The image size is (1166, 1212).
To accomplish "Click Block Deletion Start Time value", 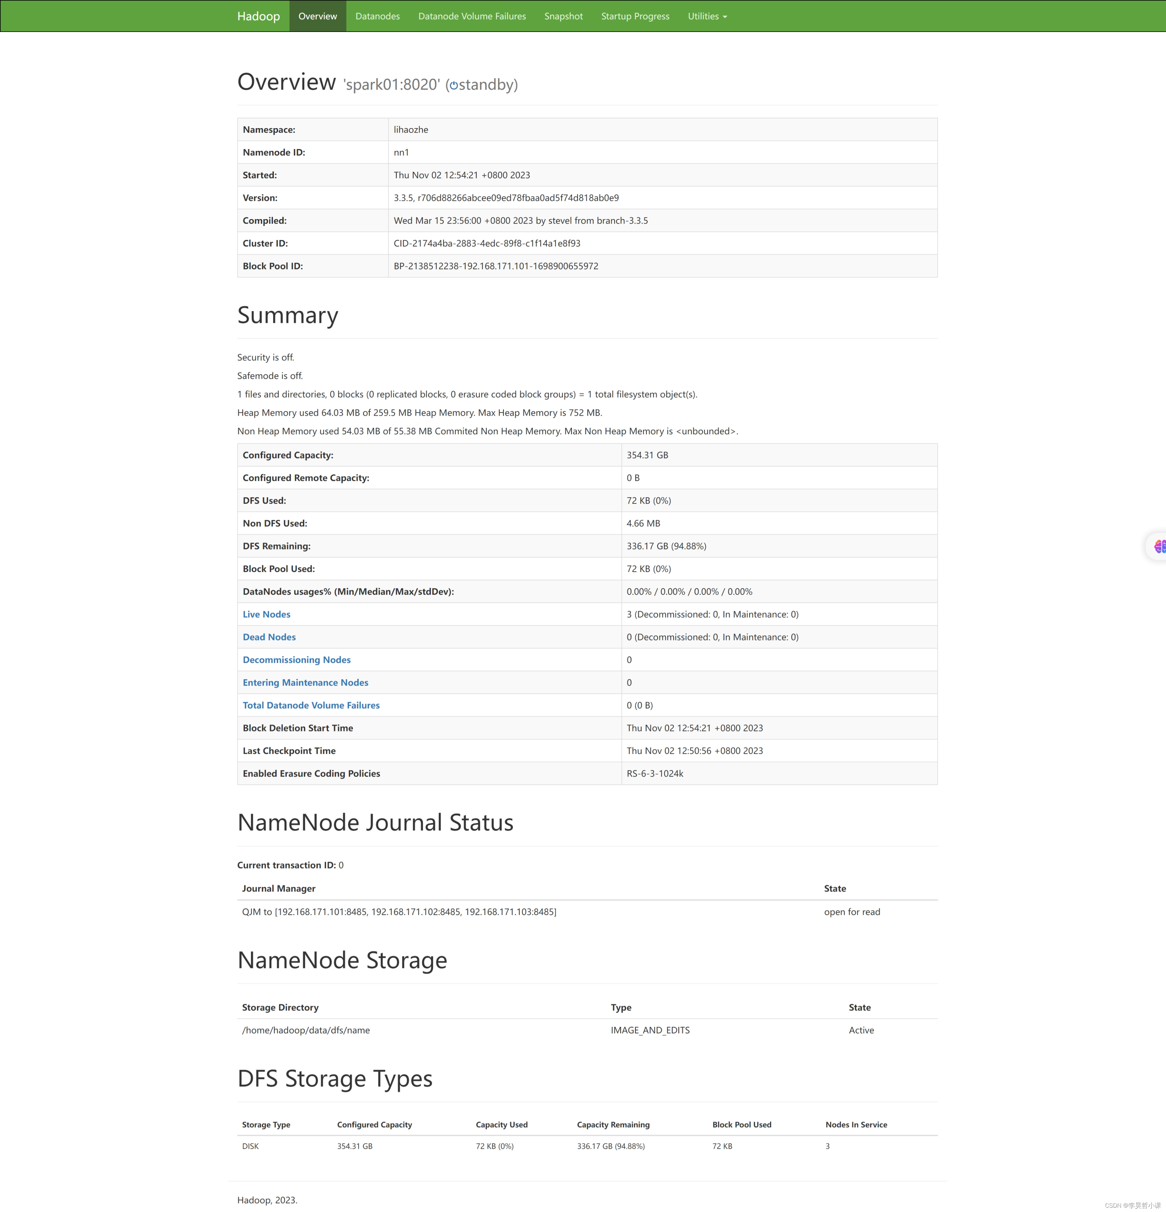I will pyautogui.click(x=695, y=728).
